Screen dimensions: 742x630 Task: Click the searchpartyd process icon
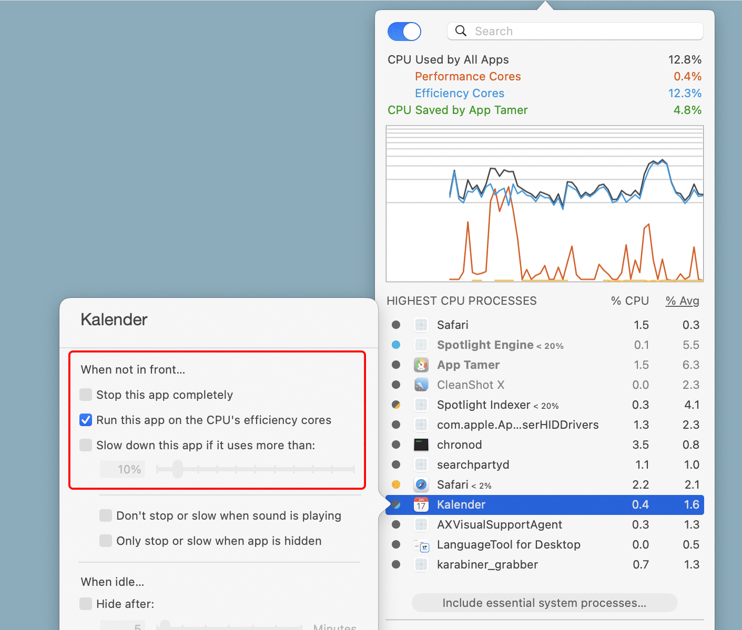point(421,464)
